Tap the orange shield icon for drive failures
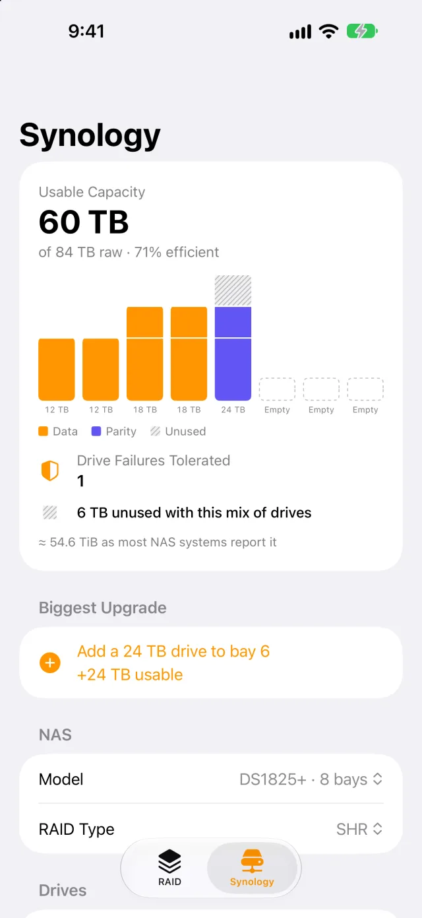The height and width of the screenshot is (918, 422). coord(50,471)
